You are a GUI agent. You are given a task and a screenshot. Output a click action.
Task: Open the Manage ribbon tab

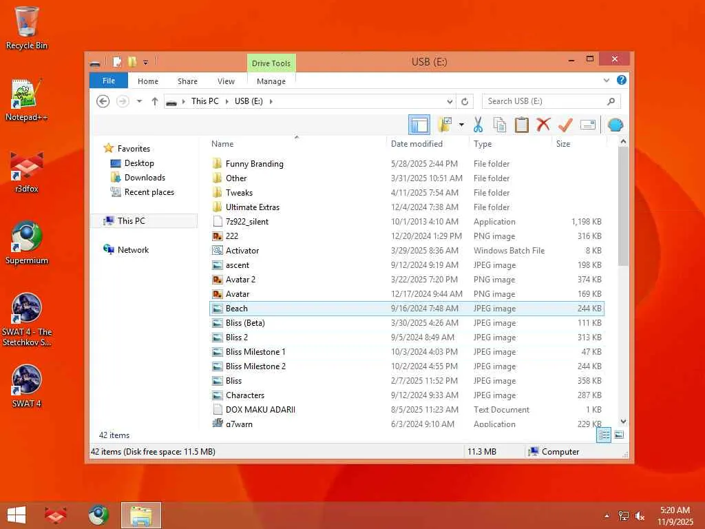pyautogui.click(x=271, y=81)
